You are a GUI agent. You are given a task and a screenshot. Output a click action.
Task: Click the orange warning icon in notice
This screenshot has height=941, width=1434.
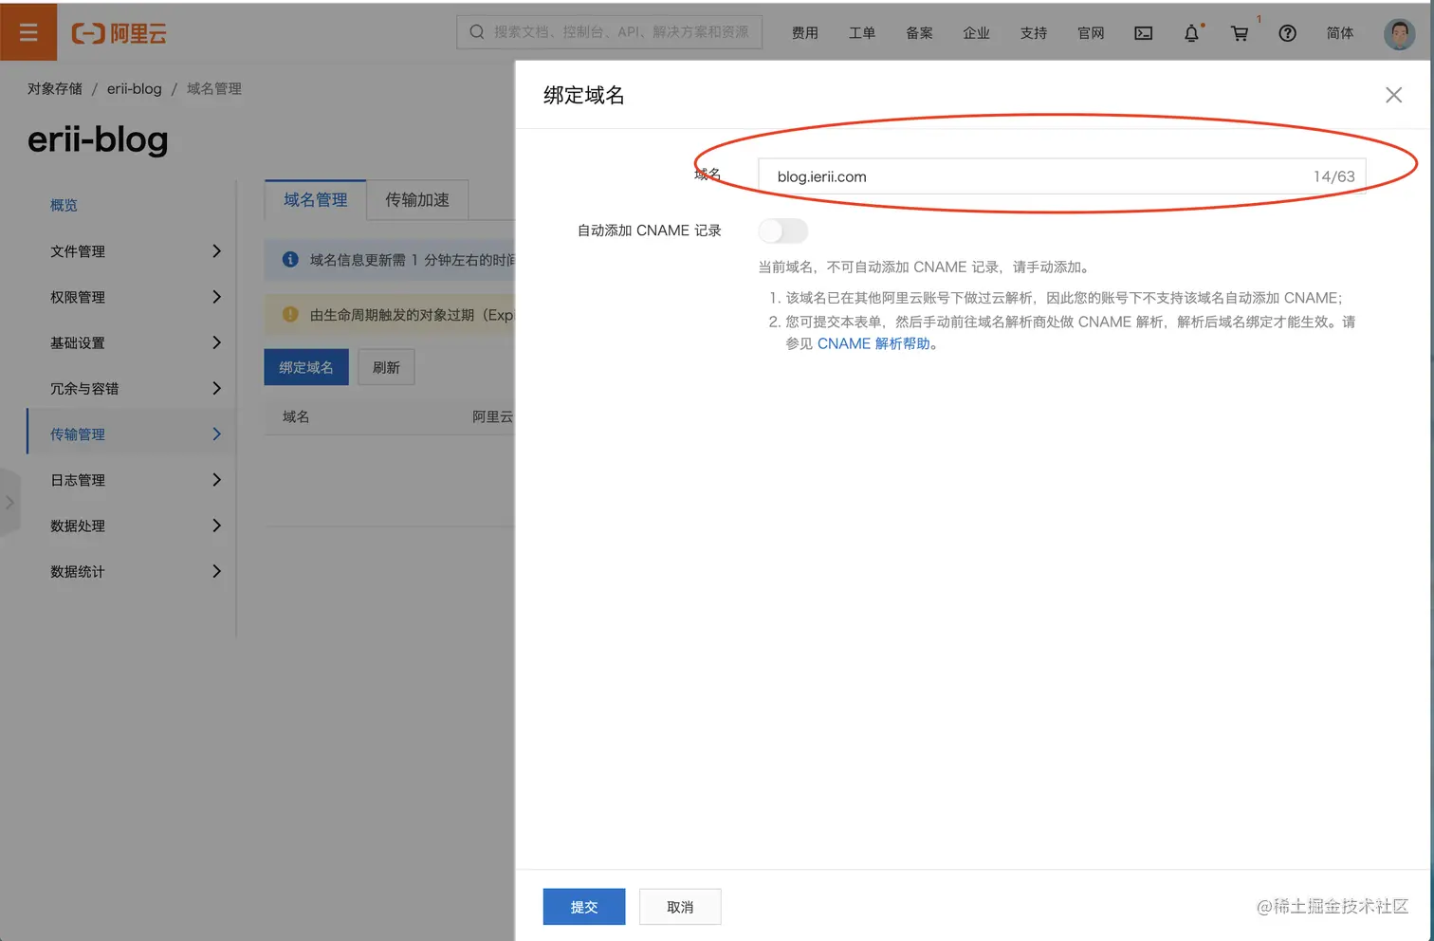click(290, 314)
